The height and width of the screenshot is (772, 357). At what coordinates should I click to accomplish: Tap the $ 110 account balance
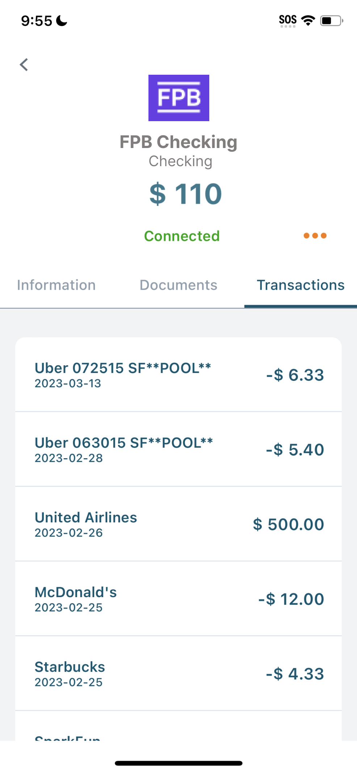pos(185,194)
